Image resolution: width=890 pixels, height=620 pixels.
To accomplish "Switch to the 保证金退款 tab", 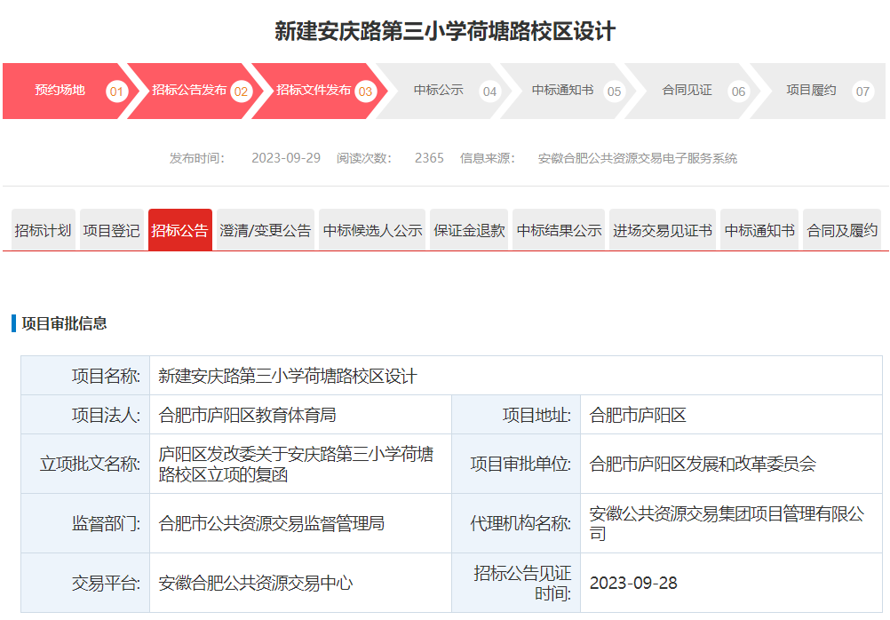I will (x=469, y=230).
